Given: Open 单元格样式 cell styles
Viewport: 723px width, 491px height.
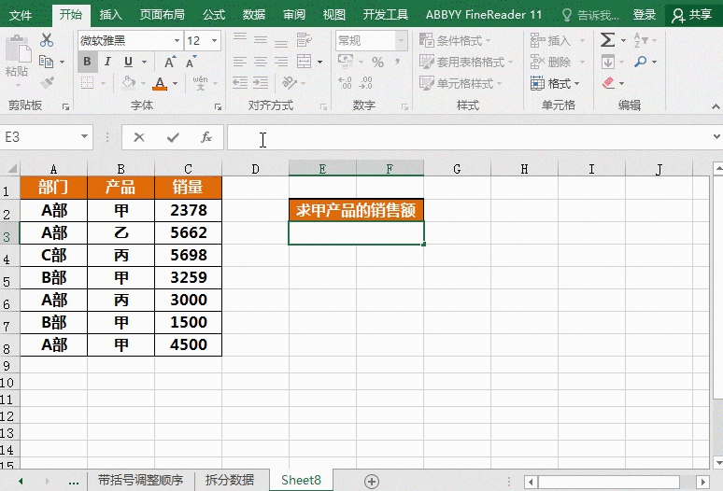Looking at the screenshot, I should pos(461,83).
